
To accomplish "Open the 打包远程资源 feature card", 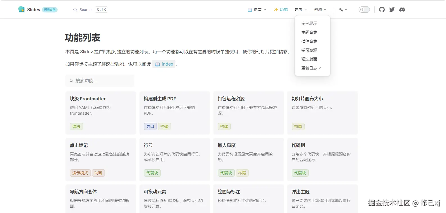I will 248,113.
